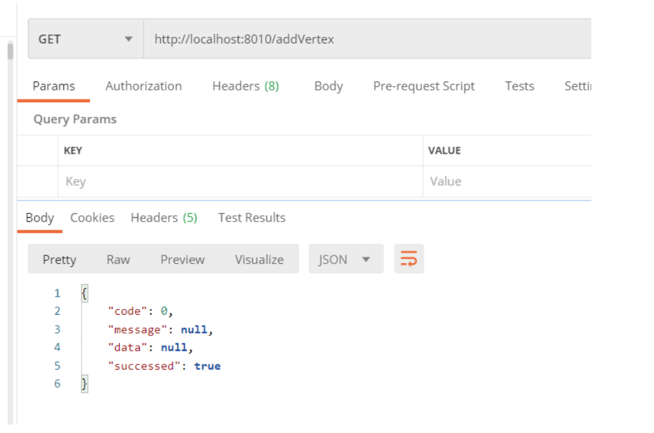This screenshot has width=654, height=433.
Task: Select the Pretty response view
Action: point(59,259)
